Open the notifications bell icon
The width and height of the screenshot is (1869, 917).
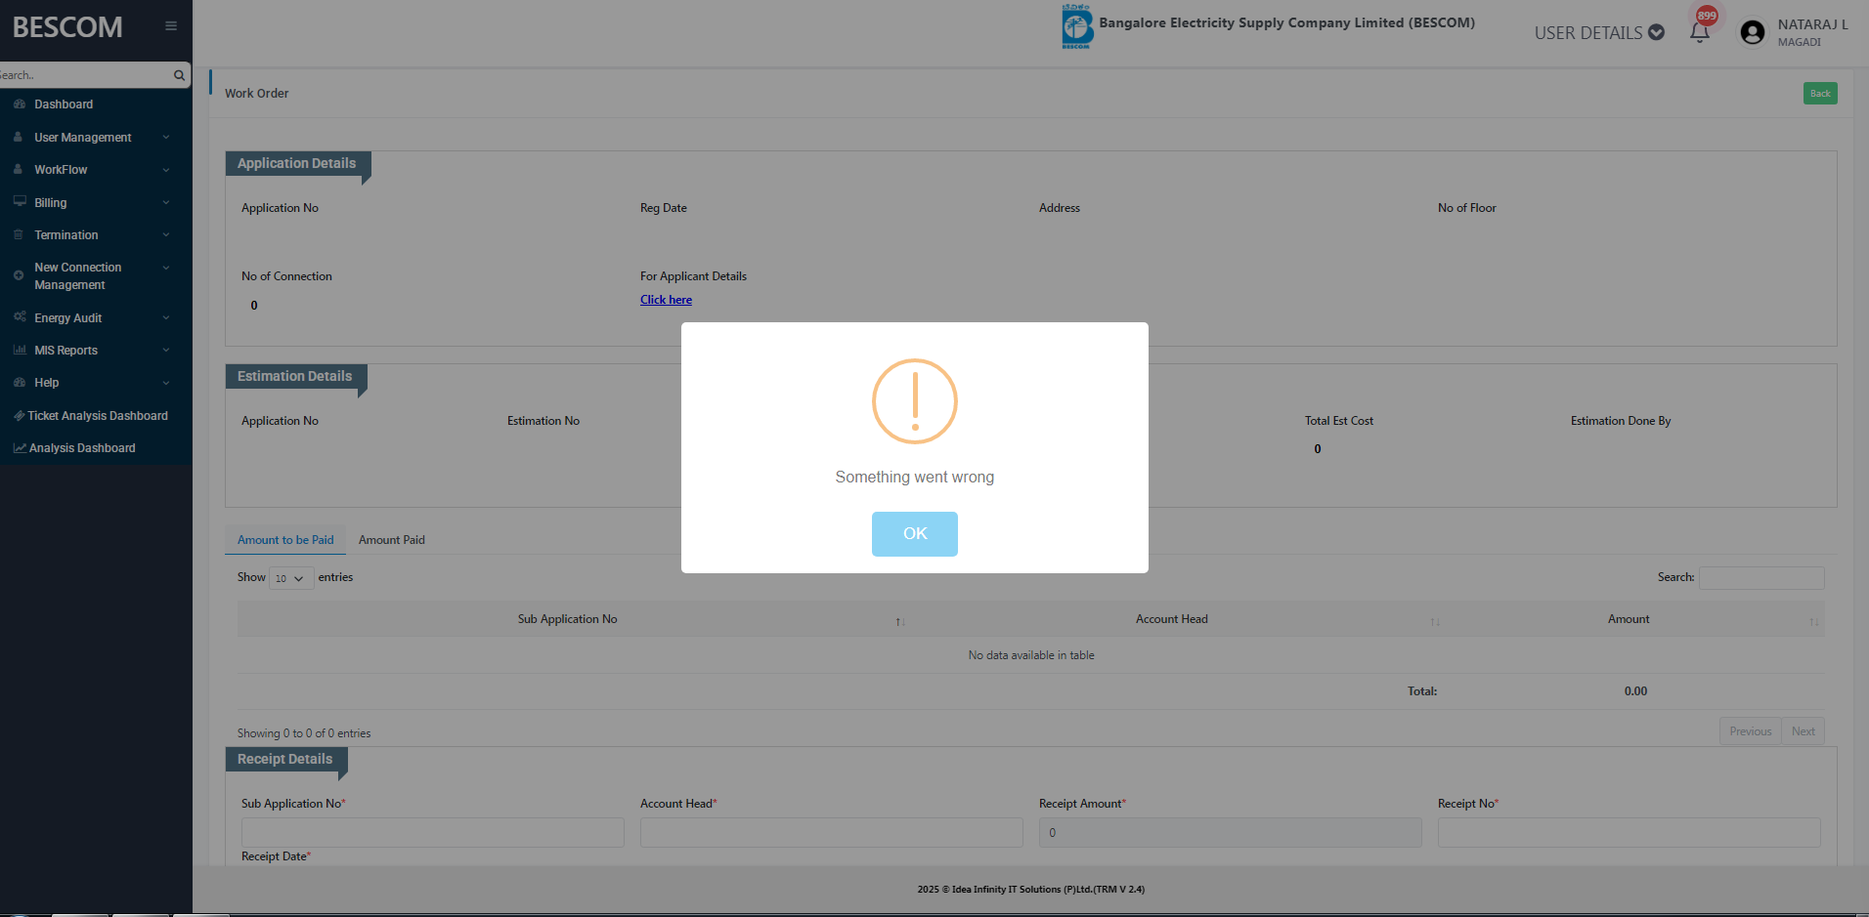pos(1700,32)
